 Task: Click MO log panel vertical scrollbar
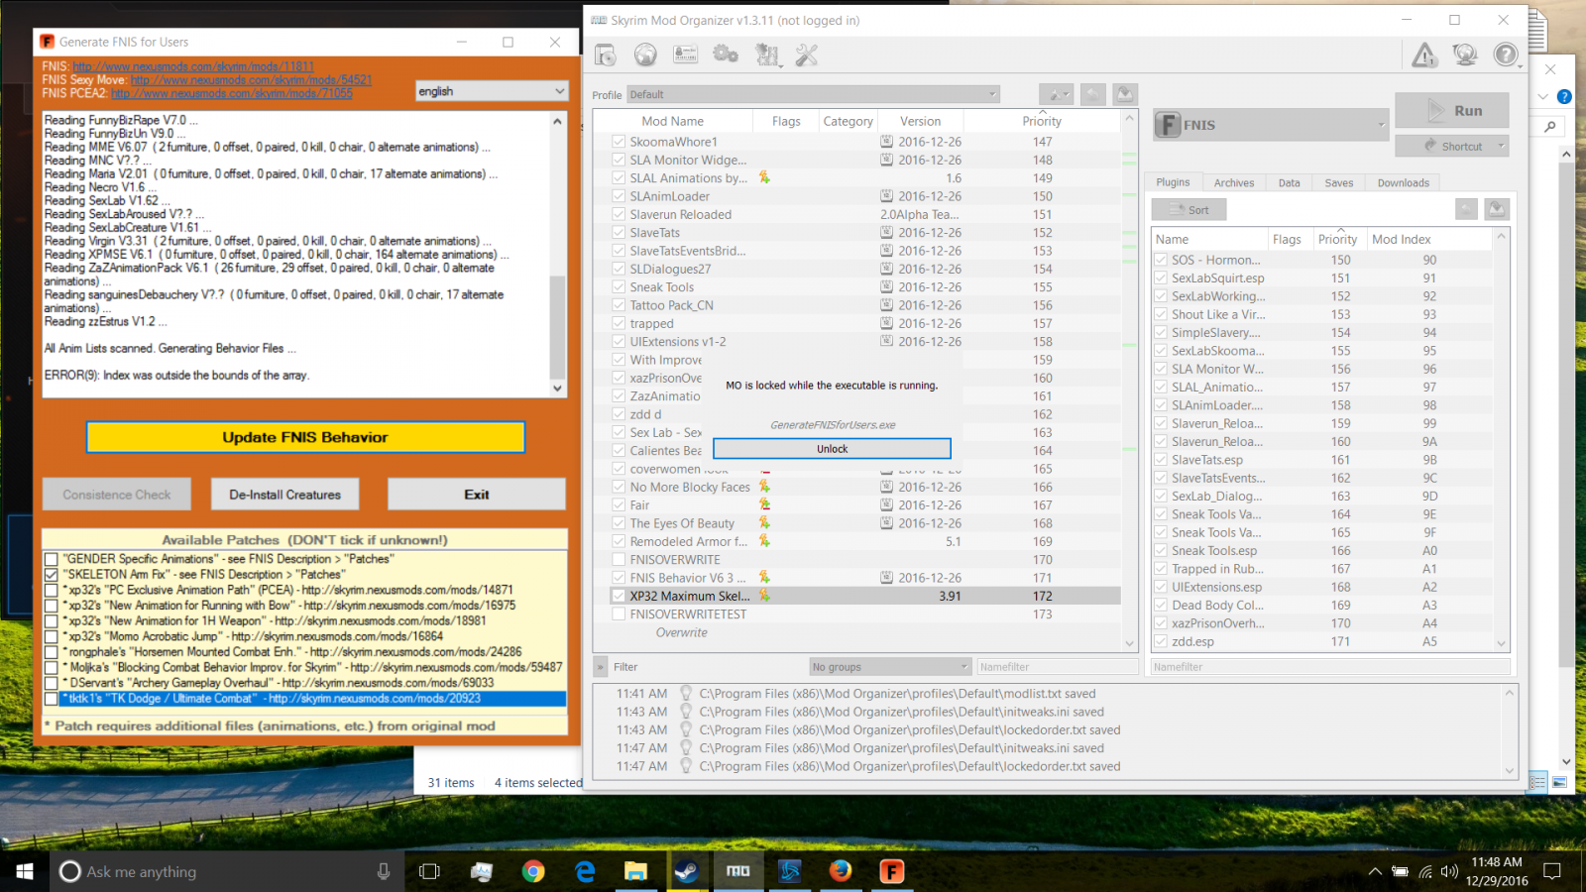click(x=1510, y=730)
